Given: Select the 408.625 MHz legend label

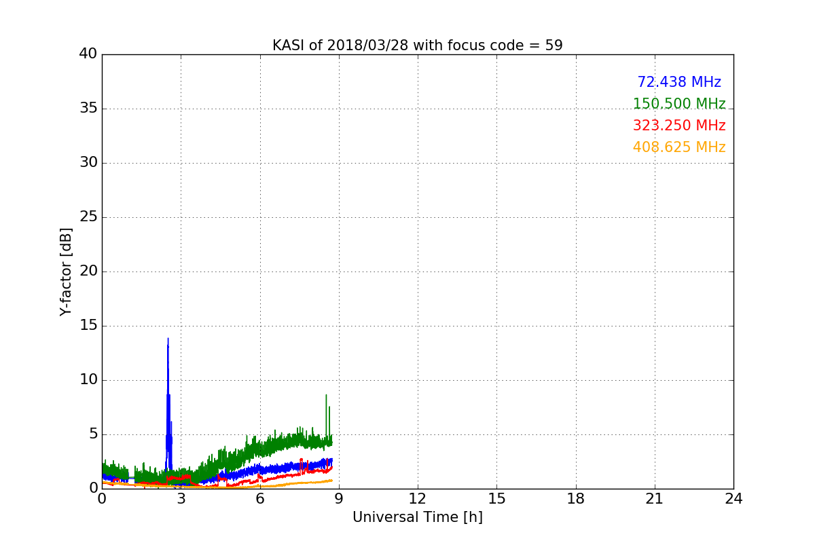Looking at the screenshot, I should [x=679, y=147].
